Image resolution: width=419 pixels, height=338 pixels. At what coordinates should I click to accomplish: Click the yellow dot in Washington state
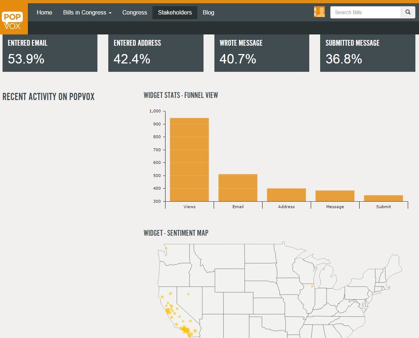click(166, 248)
